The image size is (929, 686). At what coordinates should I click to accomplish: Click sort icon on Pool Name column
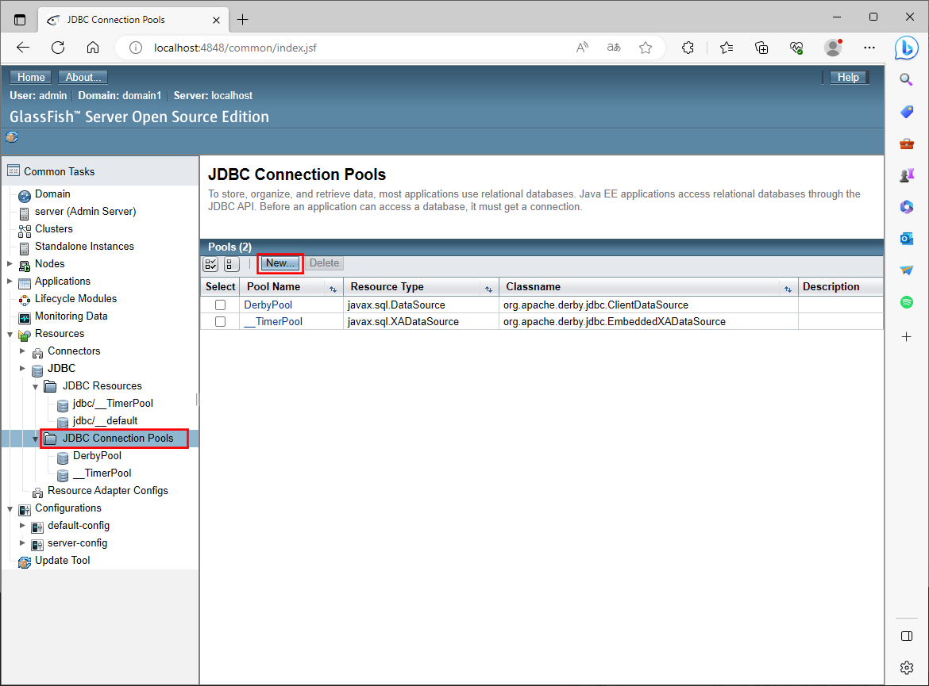coord(333,289)
